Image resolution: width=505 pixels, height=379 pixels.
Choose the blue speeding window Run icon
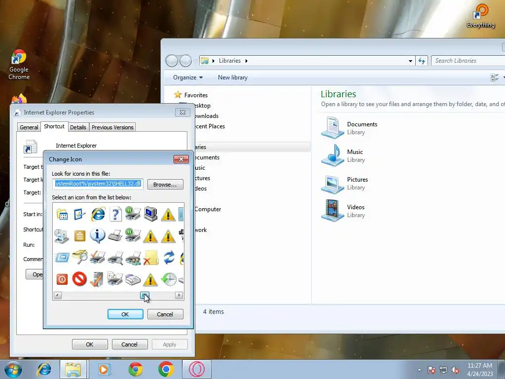62,258
